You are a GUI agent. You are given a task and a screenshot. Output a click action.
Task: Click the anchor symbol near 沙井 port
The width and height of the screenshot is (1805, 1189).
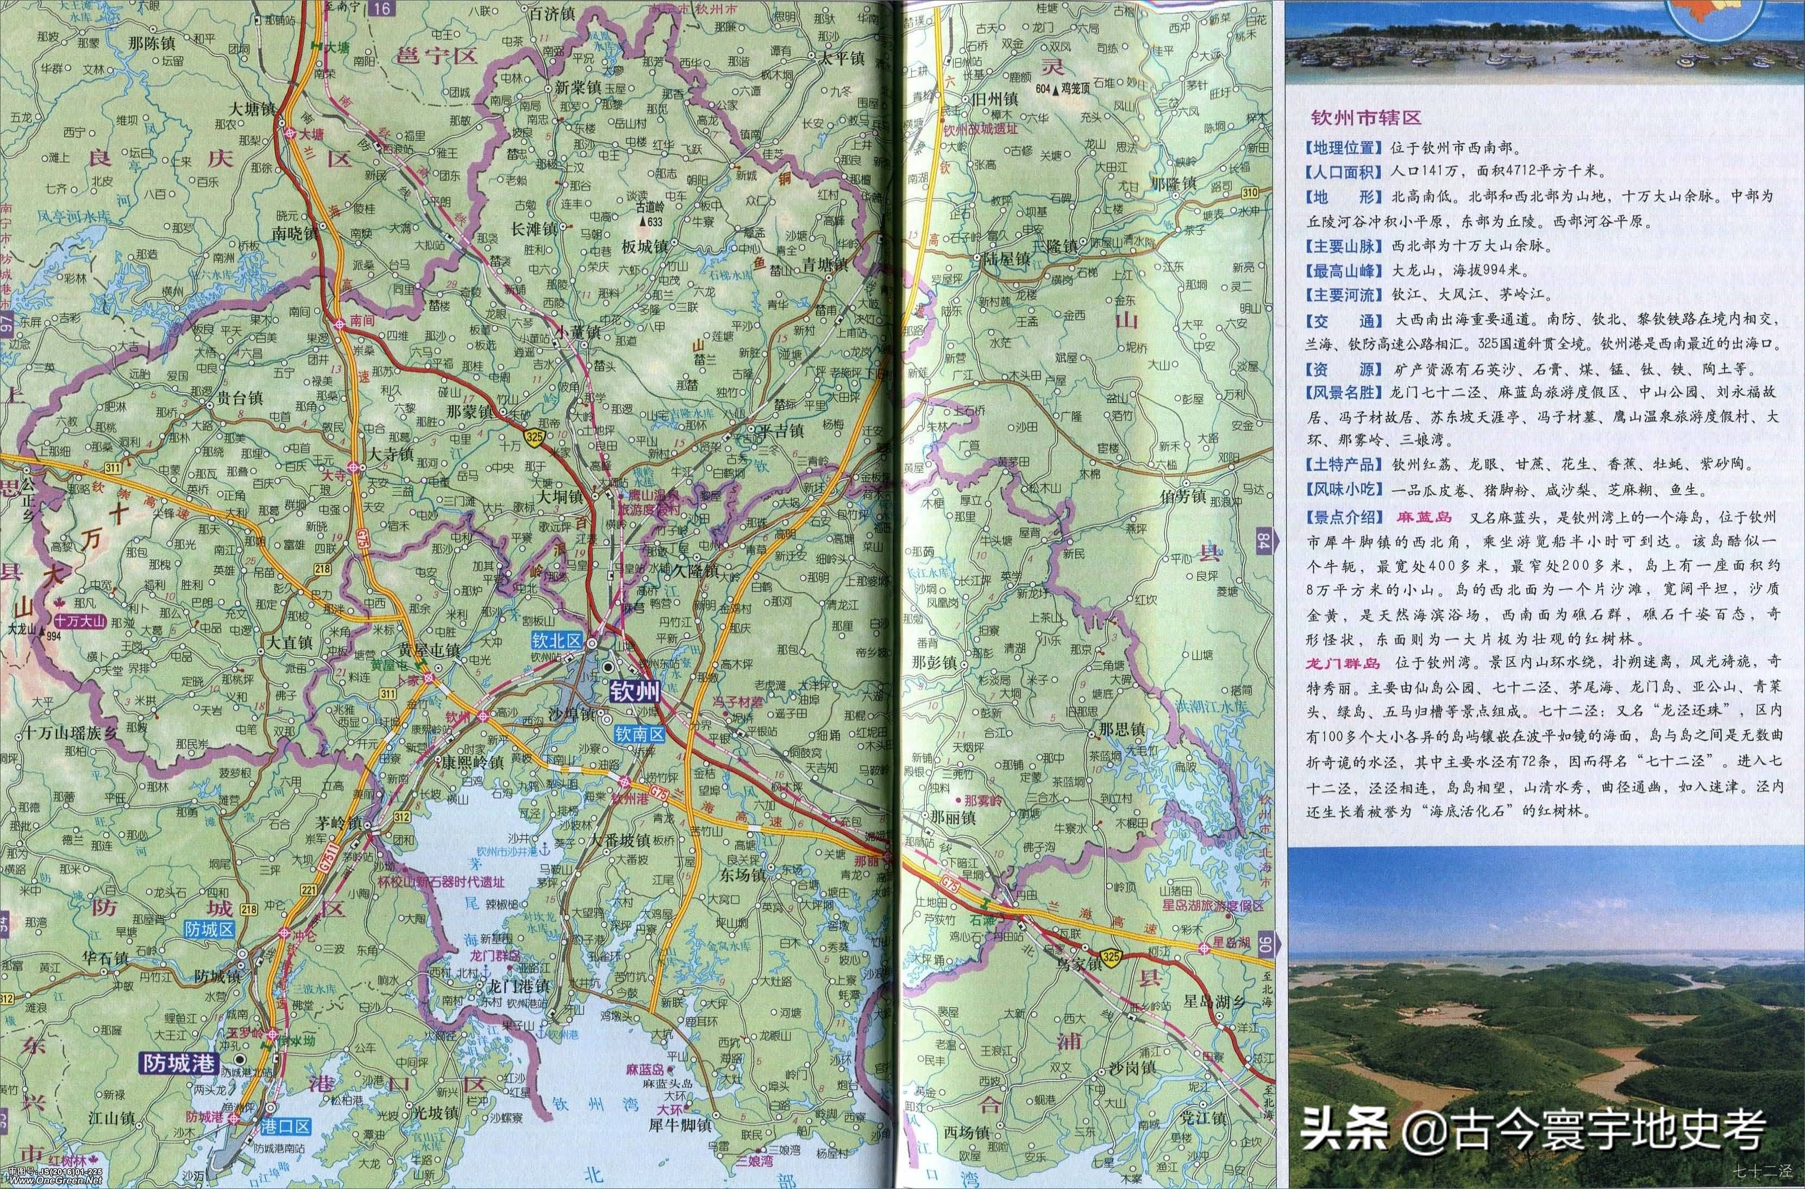tap(545, 850)
